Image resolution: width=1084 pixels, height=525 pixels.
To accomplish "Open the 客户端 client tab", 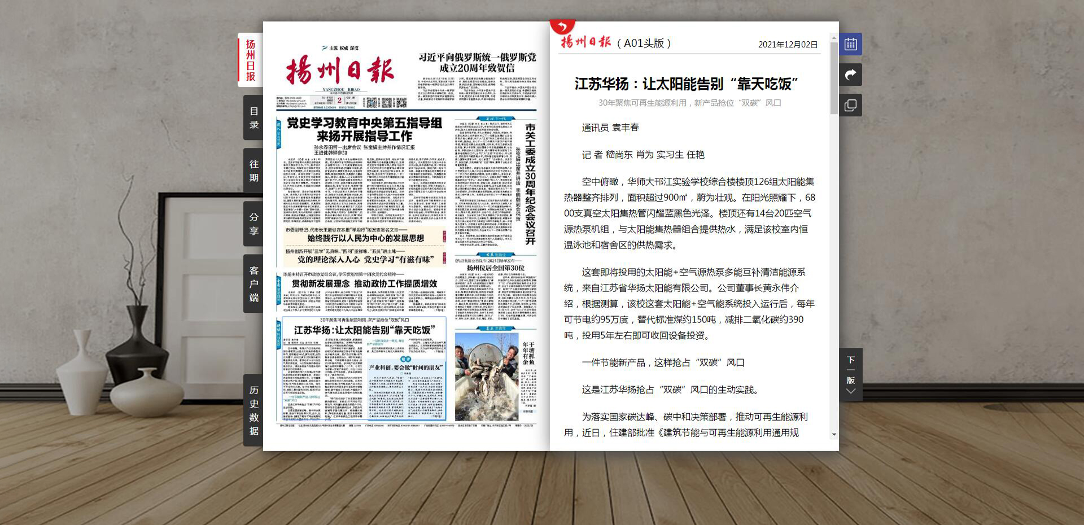I will [253, 283].
